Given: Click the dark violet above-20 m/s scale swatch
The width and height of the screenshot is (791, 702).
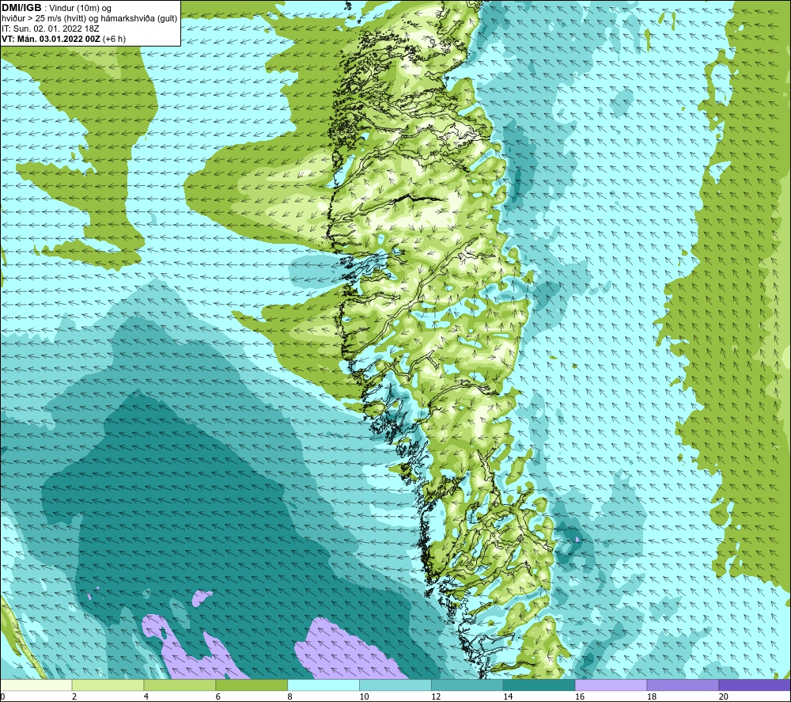Looking at the screenshot, I should [x=755, y=685].
